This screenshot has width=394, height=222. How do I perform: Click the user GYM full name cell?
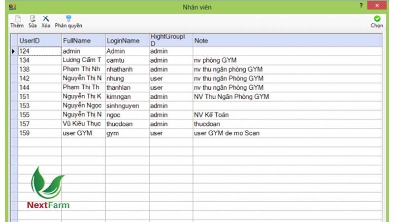[x=83, y=133]
